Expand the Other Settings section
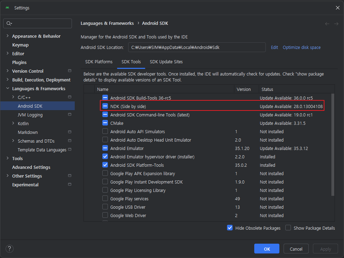Image resolution: width=344 pixels, height=258 pixels. point(8,175)
